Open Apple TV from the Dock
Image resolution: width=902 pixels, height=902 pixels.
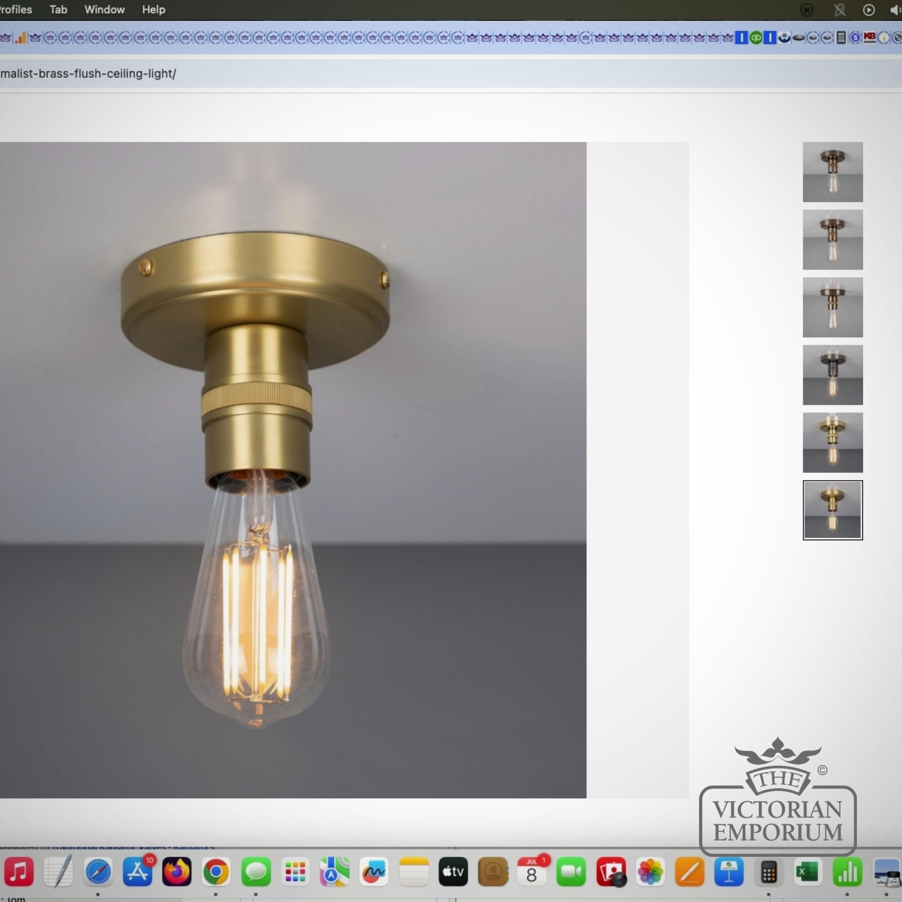tap(453, 872)
